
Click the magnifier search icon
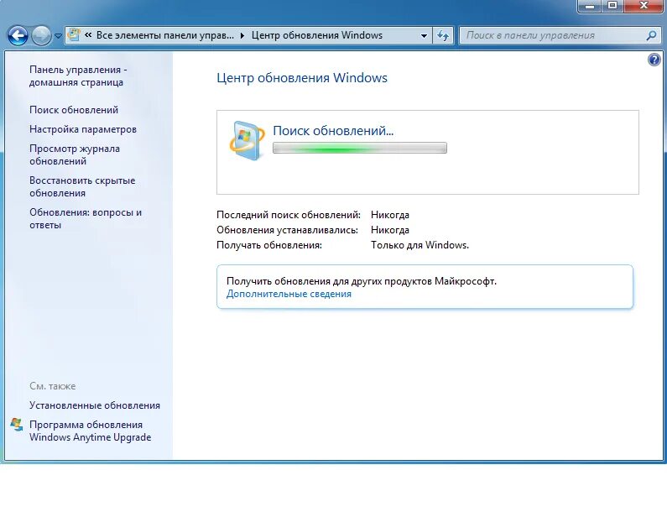pos(651,36)
